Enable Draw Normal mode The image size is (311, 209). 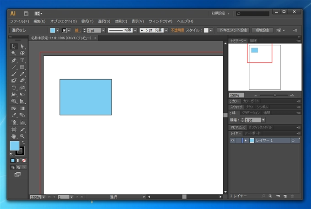13,167
